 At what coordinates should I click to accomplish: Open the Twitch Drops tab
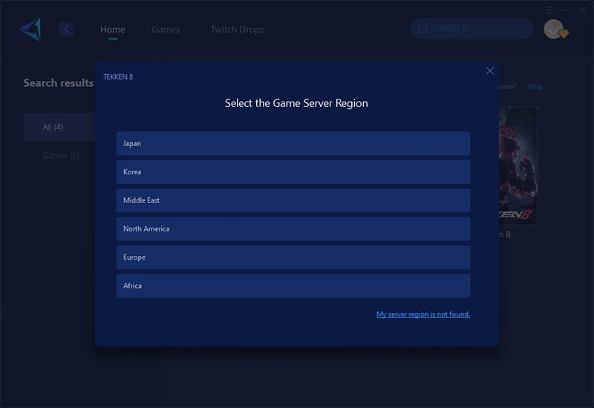pos(237,30)
